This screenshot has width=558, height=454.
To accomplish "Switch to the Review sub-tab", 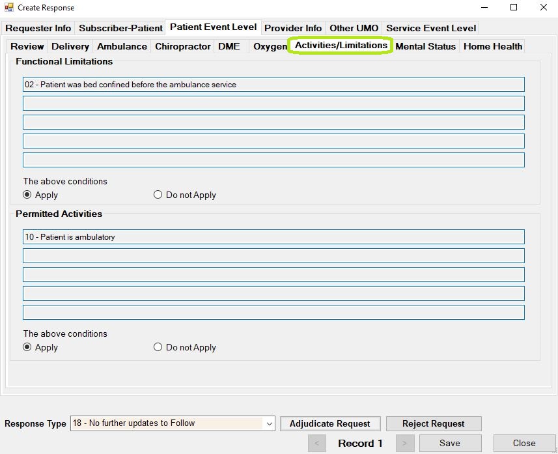I will (x=27, y=46).
